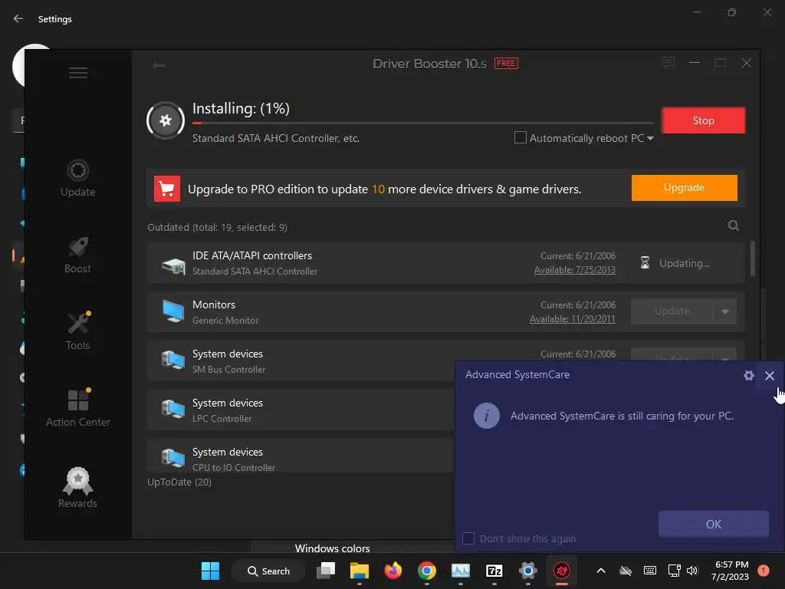Image resolution: width=785 pixels, height=589 pixels.
Task: Open Action Center in sidebar
Action: (77, 408)
